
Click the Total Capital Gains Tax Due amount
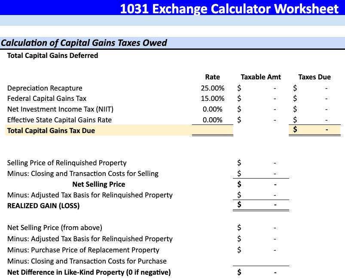pyautogui.click(x=314, y=130)
